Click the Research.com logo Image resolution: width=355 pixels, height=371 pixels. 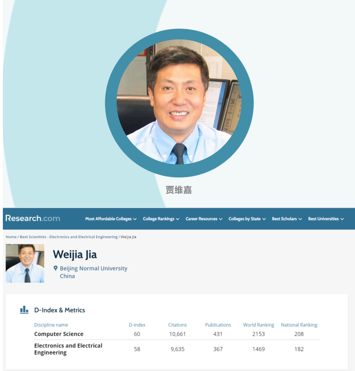pos(33,218)
